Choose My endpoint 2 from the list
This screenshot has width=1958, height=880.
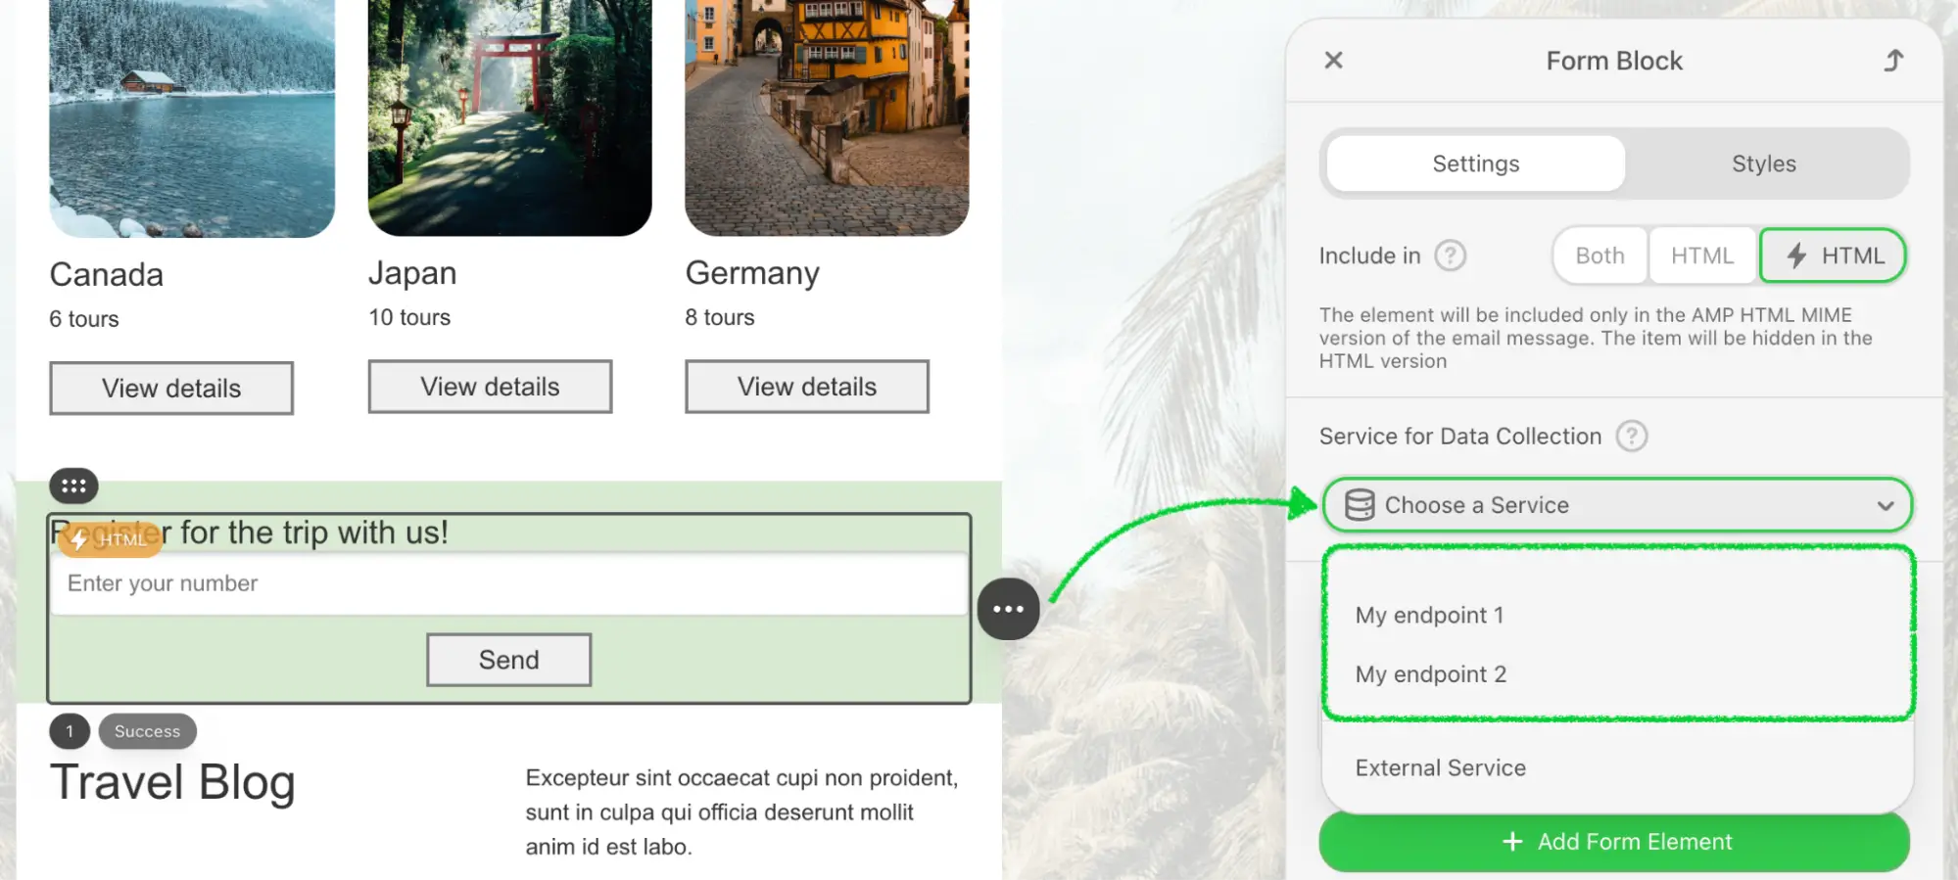1430,674
